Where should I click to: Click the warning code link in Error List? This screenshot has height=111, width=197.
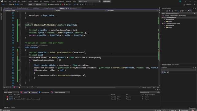[11, 99]
